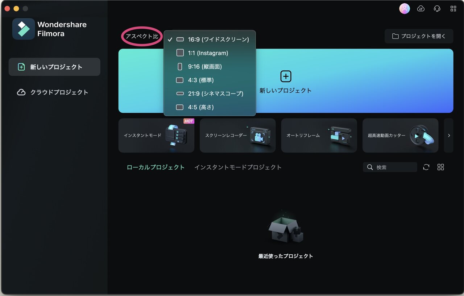The image size is (464, 296).
Task: Switch to ローカルプロジェクト tab
Action: (156, 167)
